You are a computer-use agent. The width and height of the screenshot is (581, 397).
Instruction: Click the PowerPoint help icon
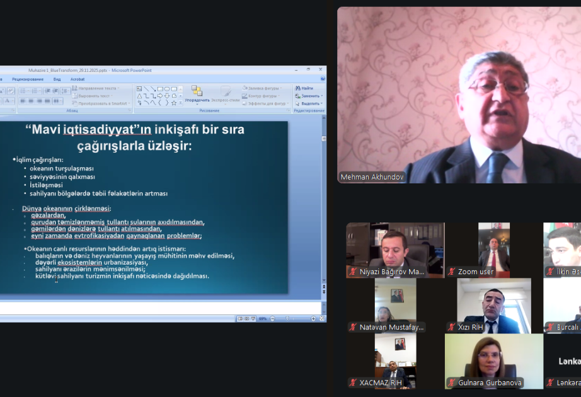tap(323, 79)
